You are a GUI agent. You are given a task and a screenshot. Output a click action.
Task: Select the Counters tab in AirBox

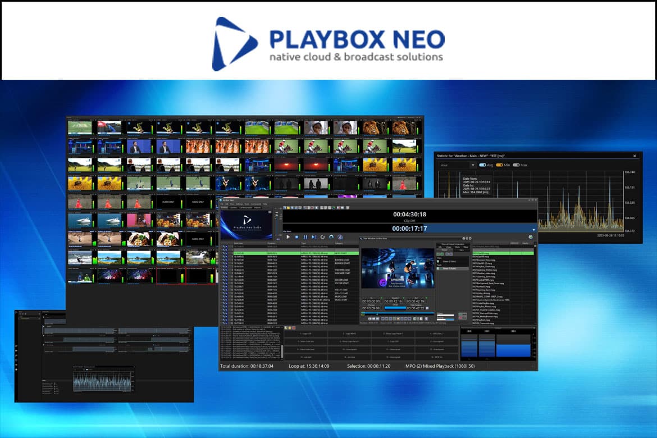233,207
